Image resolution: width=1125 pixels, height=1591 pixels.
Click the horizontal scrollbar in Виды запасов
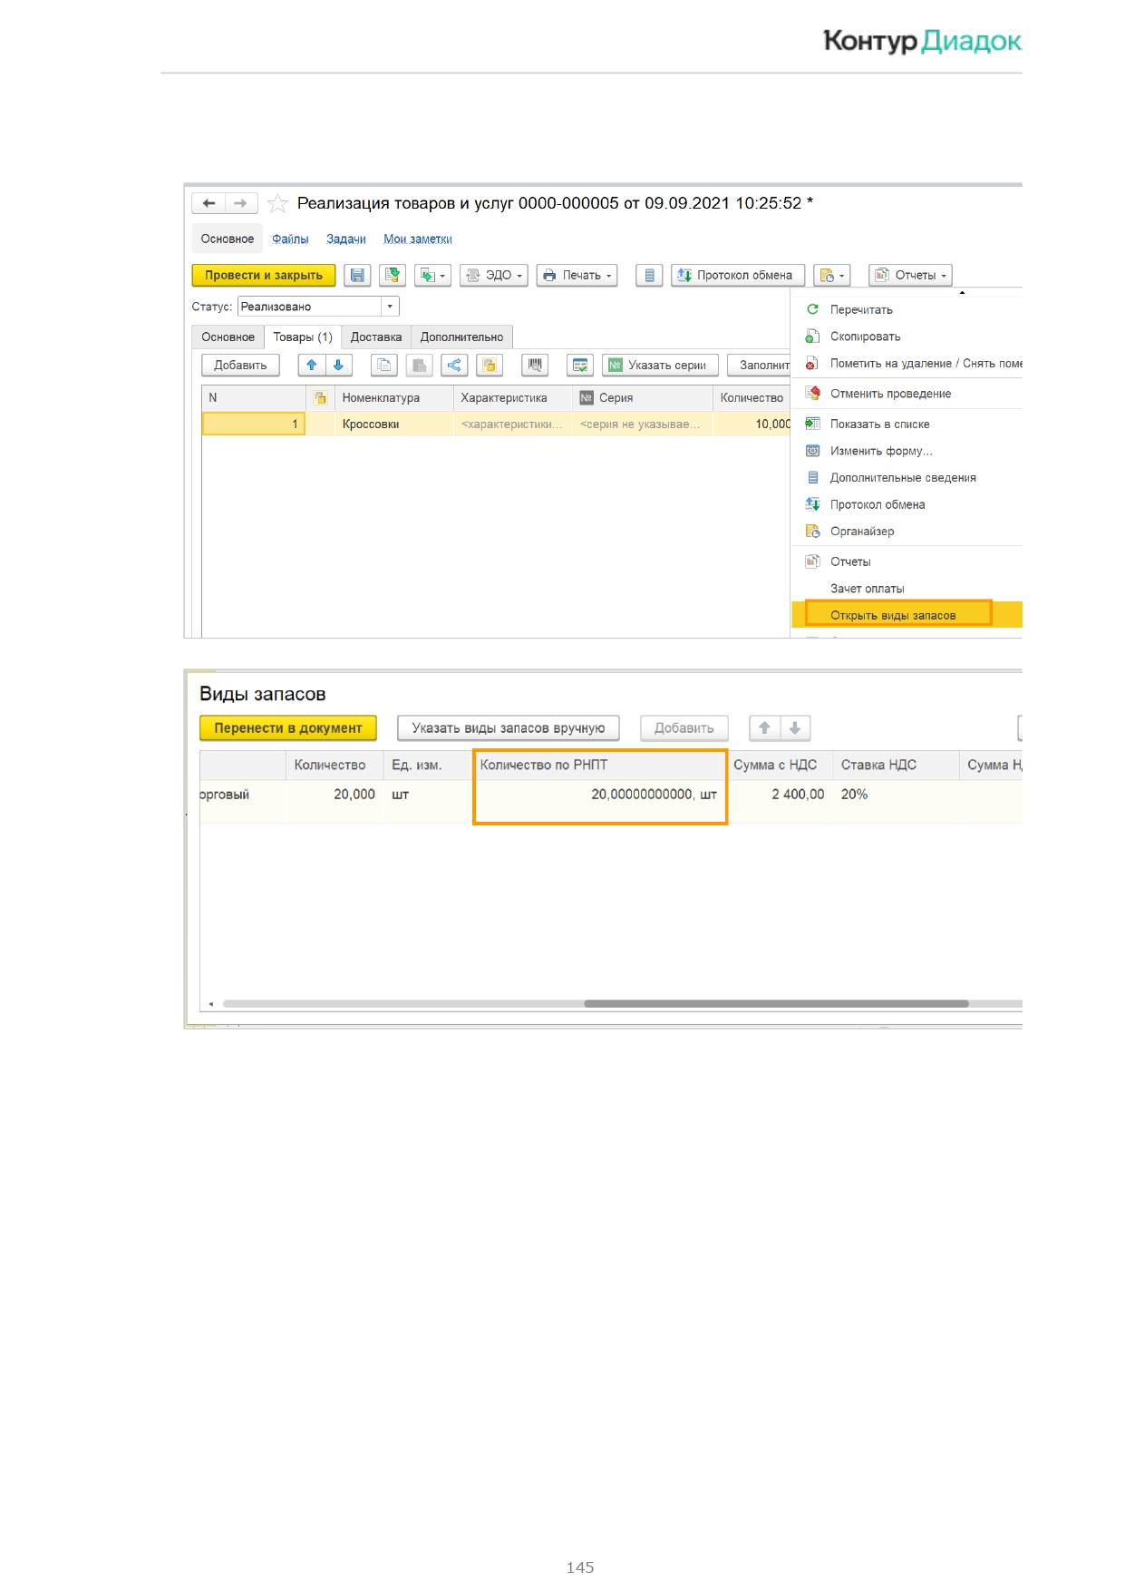pyautogui.click(x=776, y=1003)
